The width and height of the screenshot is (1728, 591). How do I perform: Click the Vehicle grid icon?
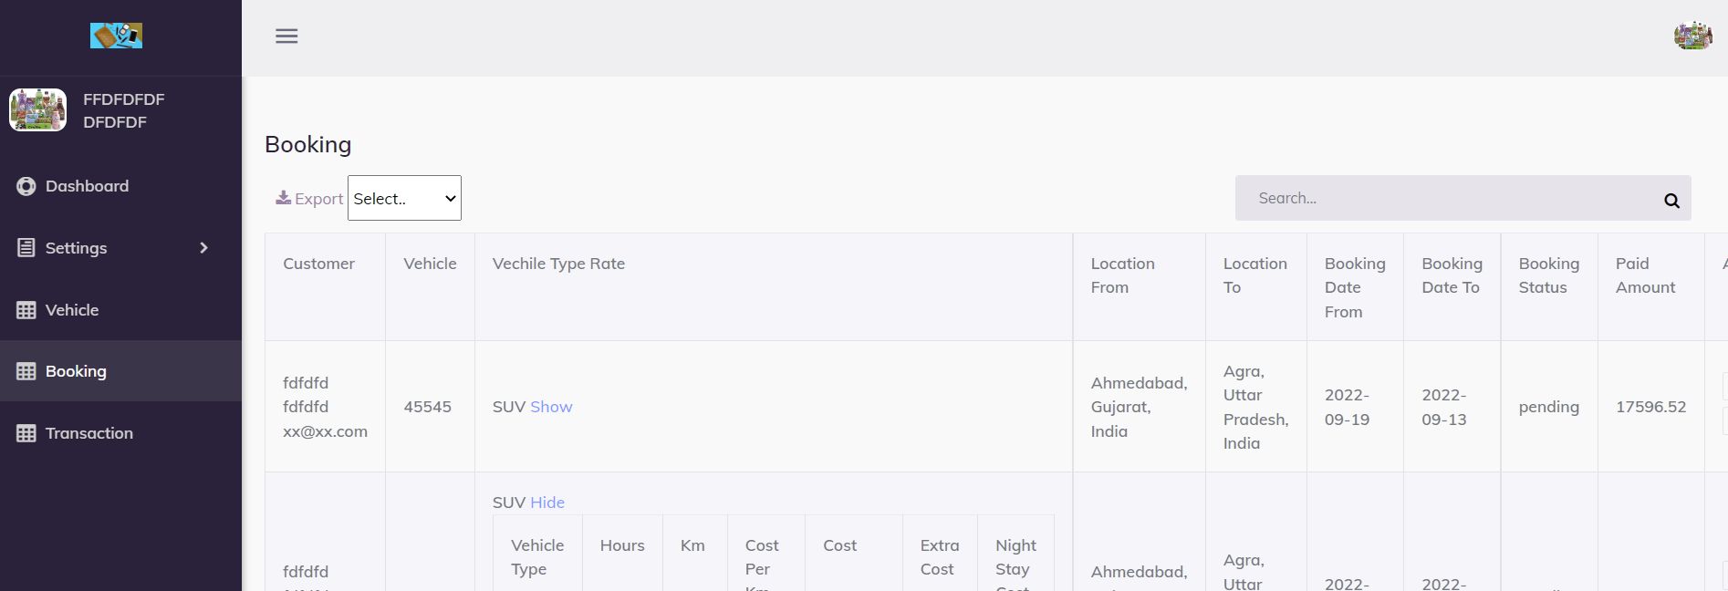tap(26, 310)
